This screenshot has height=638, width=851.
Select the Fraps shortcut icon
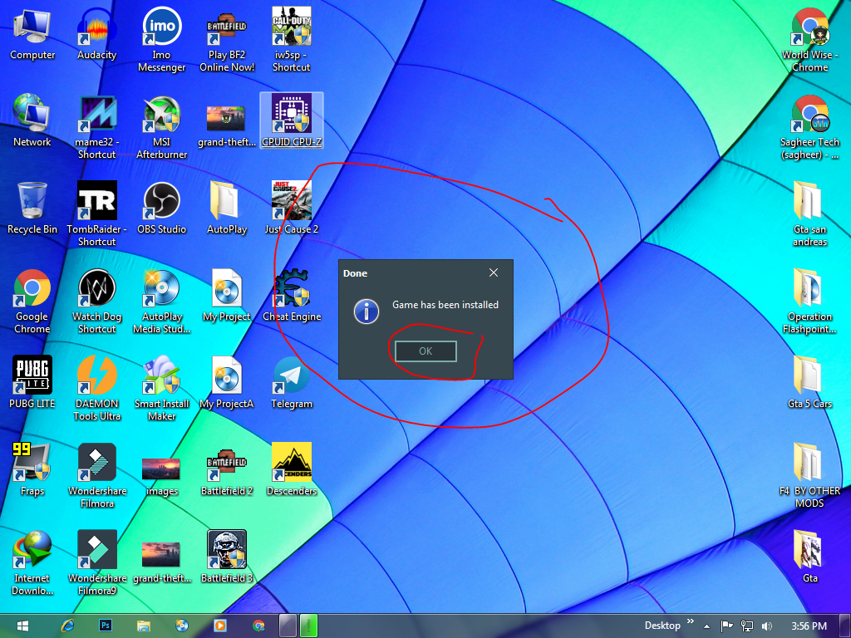click(32, 470)
